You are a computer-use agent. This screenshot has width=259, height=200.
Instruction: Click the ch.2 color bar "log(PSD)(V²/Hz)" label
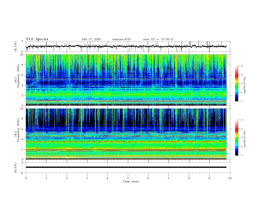[x=245, y=139]
